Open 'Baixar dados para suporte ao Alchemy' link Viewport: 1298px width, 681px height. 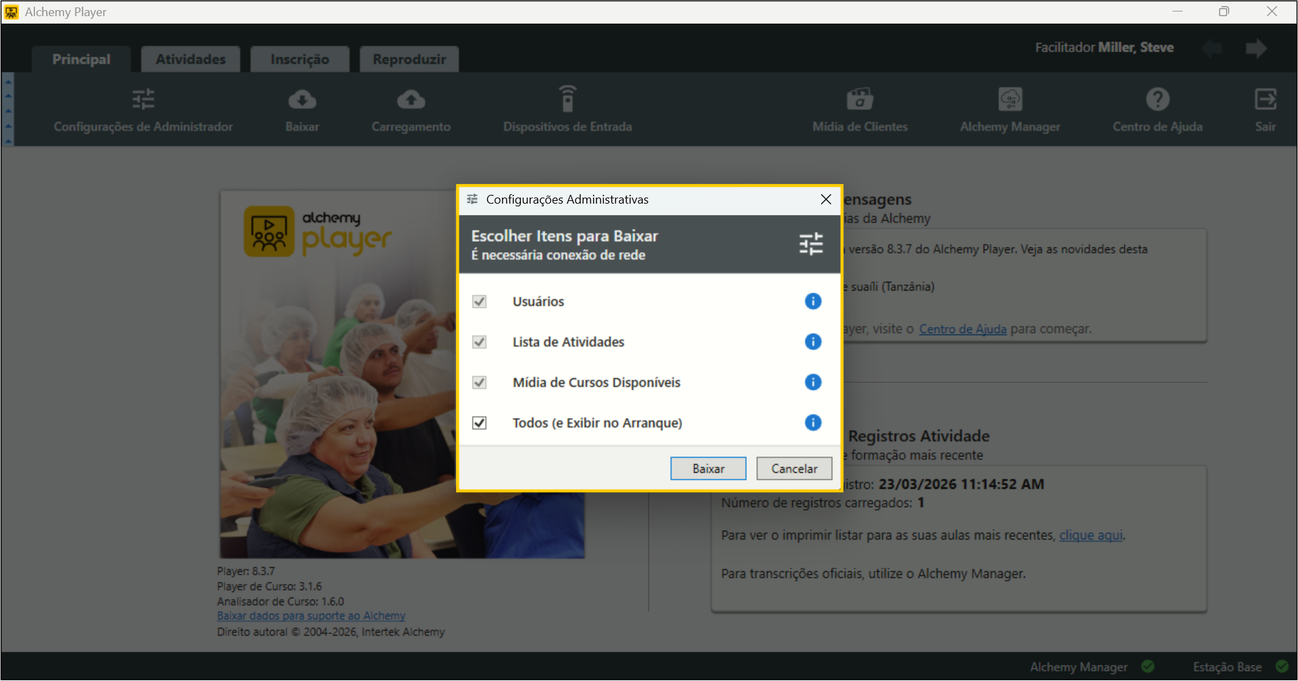pyautogui.click(x=311, y=616)
